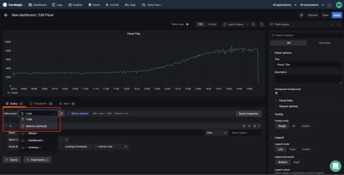Choose -- Mixed -- data source
This screenshot has width=344, height=175.
click(x=38, y=133)
